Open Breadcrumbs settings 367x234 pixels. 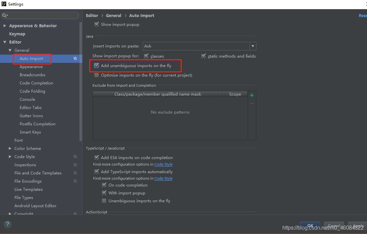point(32,75)
